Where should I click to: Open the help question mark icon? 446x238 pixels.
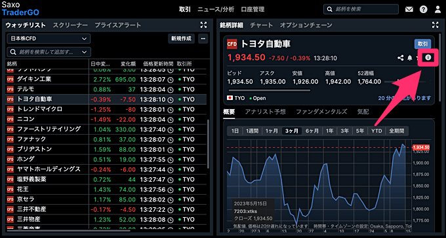423,9
